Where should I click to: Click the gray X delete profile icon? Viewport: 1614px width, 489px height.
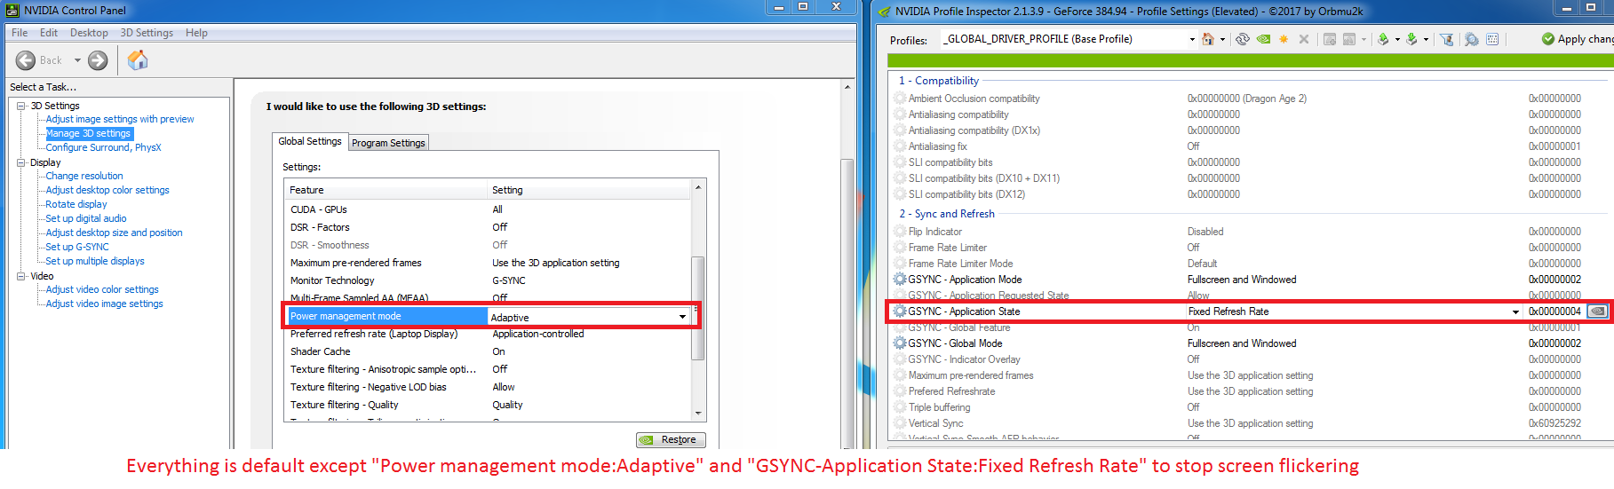point(1304,39)
